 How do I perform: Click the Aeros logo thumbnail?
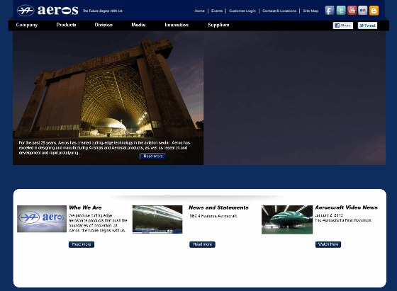pos(42,219)
